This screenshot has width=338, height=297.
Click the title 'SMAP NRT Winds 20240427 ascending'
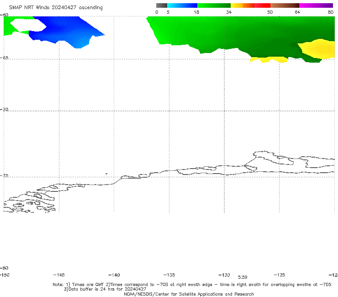tap(56, 8)
